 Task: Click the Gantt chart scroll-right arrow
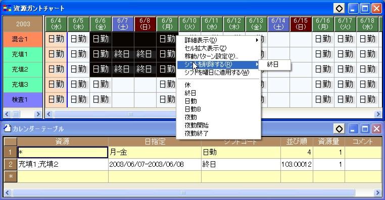378,114
